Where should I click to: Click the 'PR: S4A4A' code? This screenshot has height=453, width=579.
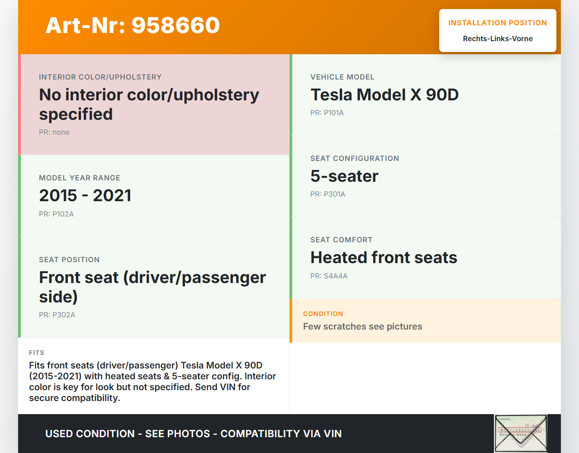coord(329,276)
